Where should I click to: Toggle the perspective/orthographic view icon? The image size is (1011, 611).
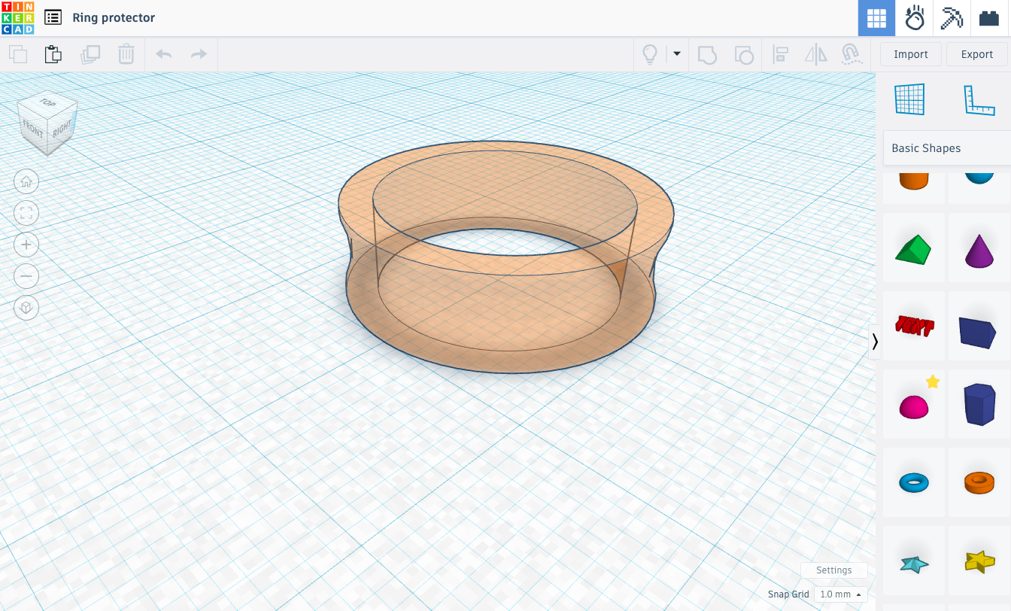pos(26,308)
